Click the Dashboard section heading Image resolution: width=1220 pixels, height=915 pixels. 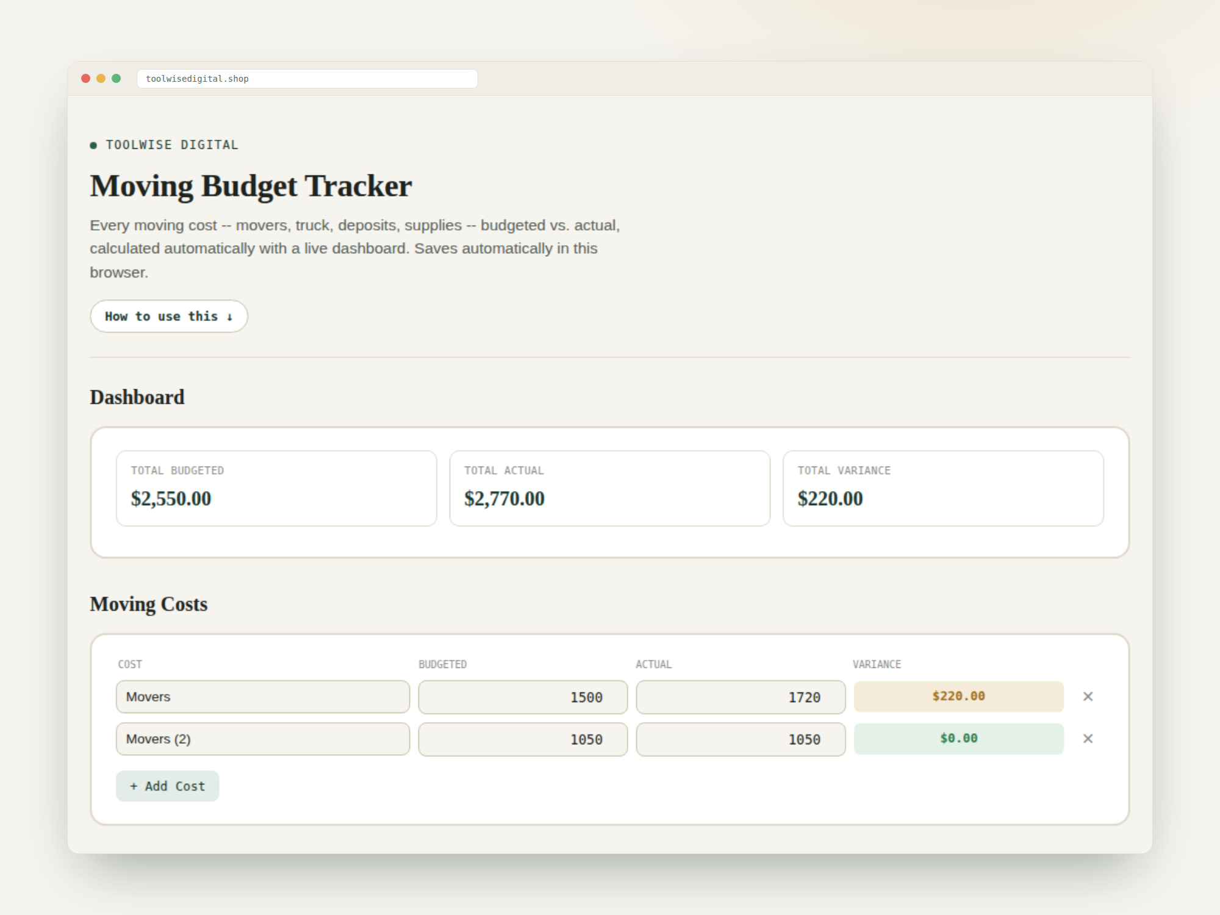click(x=137, y=397)
